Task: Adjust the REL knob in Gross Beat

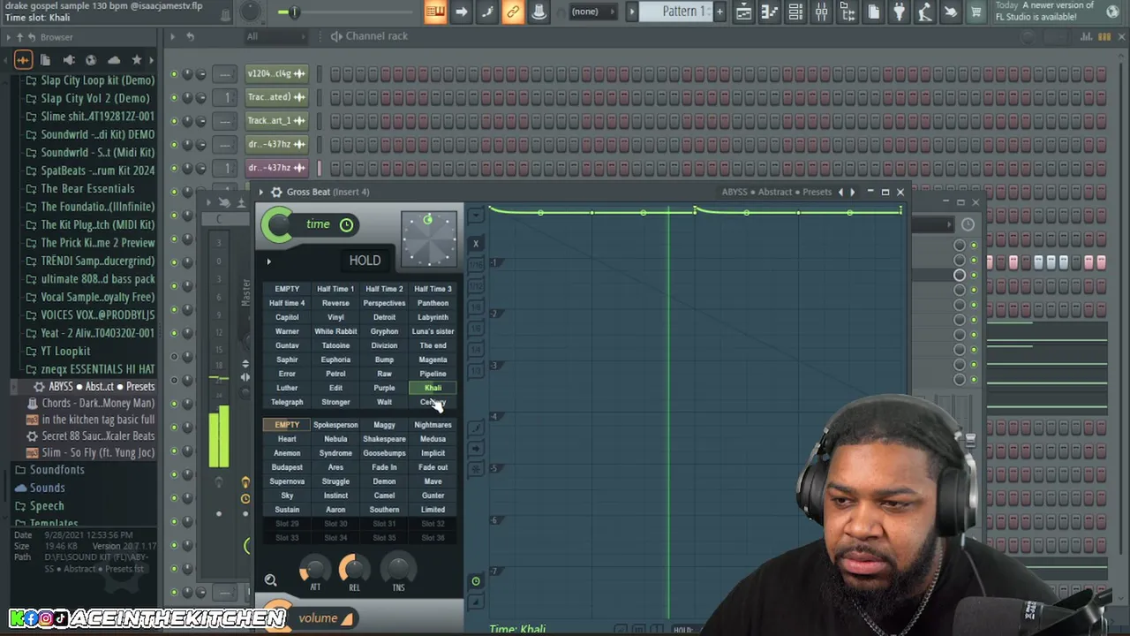Action: pyautogui.click(x=354, y=569)
